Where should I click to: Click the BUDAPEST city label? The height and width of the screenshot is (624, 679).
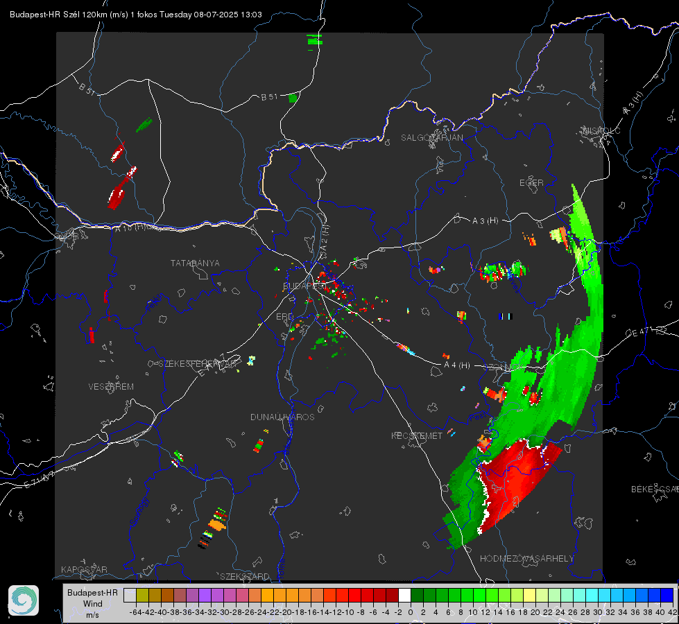pos(304,286)
